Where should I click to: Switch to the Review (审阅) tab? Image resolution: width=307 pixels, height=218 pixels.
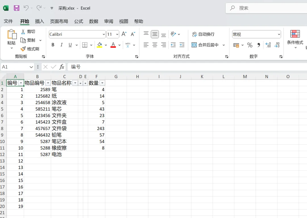coord(109,21)
